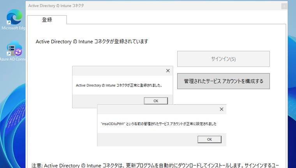Click the 注意 note about automatic updates
The width and height of the screenshot is (296, 168).
click(155, 166)
